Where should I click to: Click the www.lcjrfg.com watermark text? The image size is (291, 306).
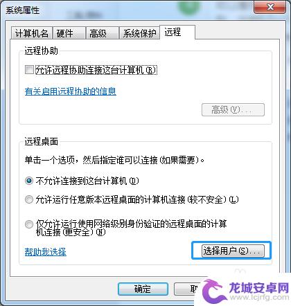point(258,297)
